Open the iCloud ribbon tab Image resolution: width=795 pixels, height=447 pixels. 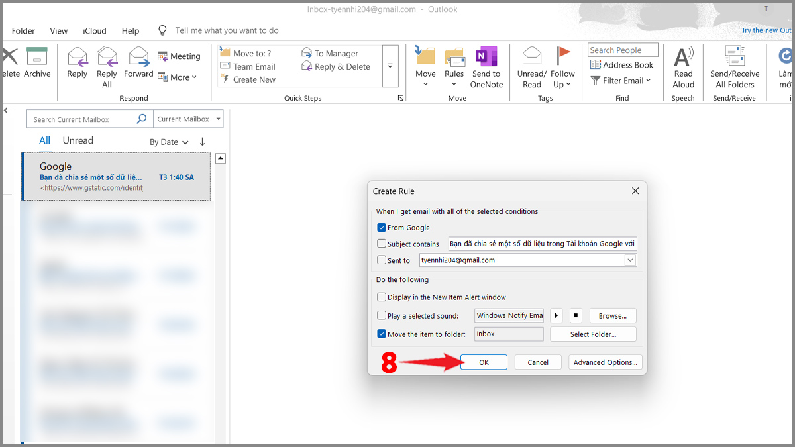pyautogui.click(x=95, y=31)
